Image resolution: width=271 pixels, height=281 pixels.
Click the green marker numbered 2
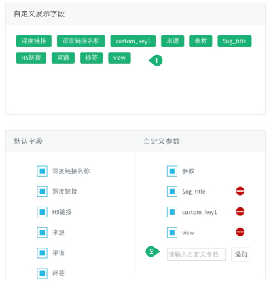click(x=153, y=251)
